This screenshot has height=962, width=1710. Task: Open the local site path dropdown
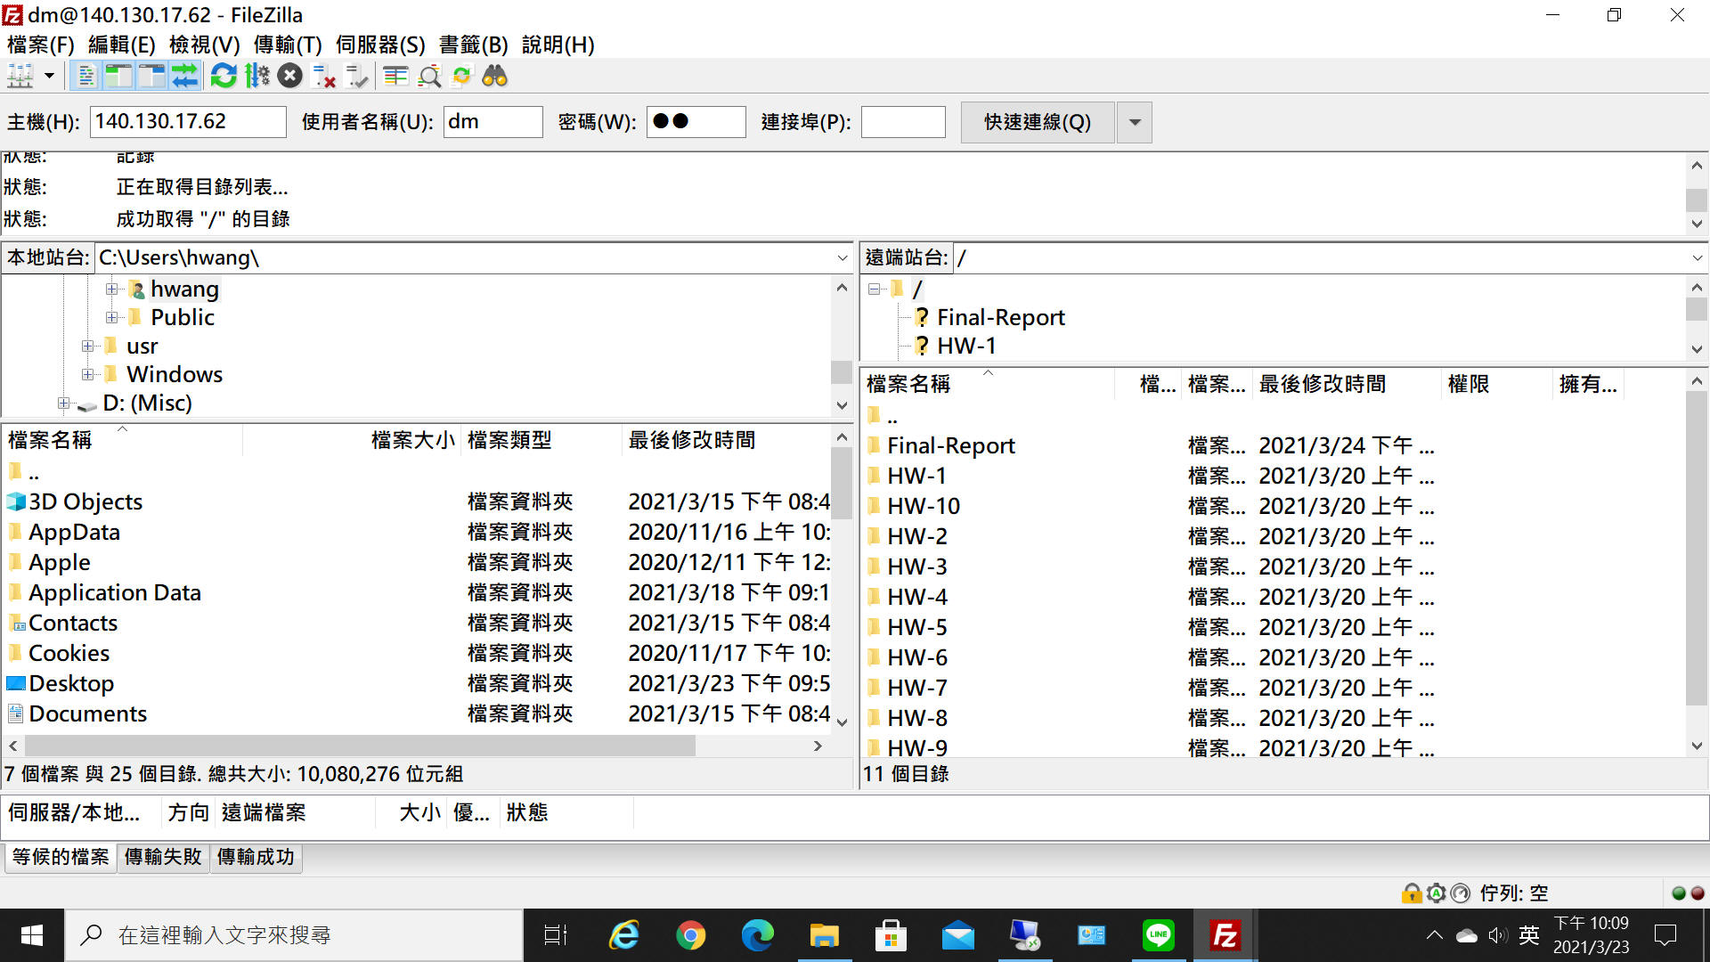coord(842,258)
